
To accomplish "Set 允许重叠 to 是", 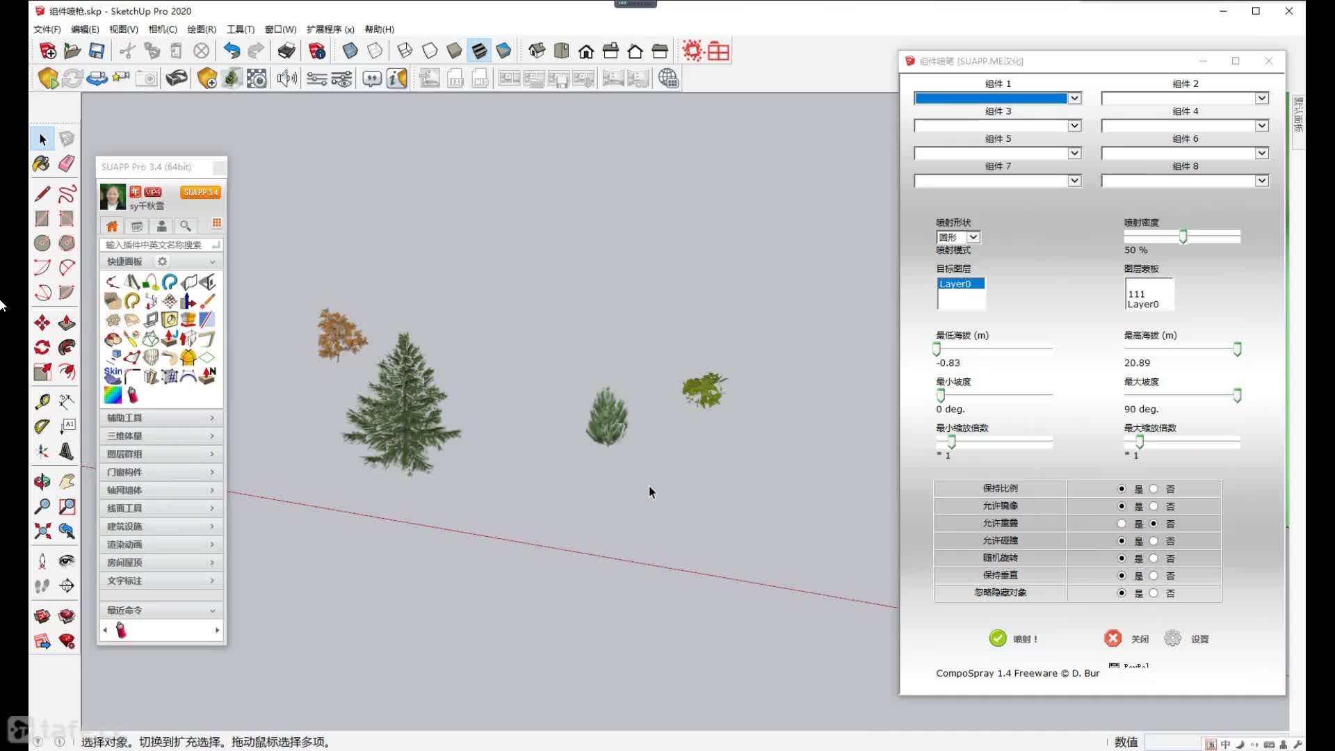I will pyautogui.click(x=1122, y=524).
